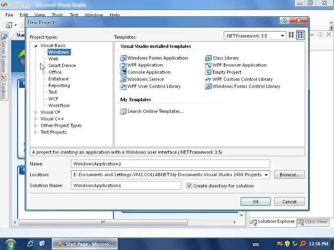Select the Test project type under Visual Basic
The height and width of the screenshot is (250, 334).
click(x=53, y=92)
